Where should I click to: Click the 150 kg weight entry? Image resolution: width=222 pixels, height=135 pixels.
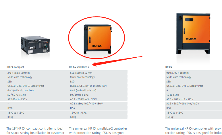[x=170, y=117]
